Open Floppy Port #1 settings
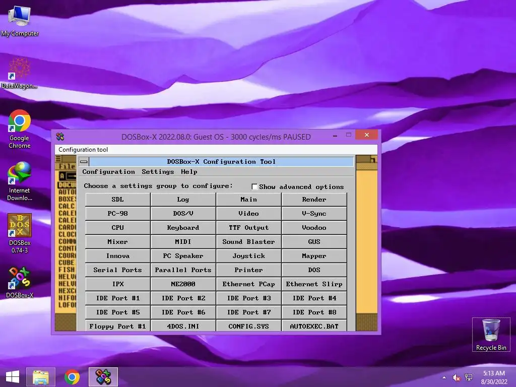Image resolution: width=516 pixels, height=387 pixels. [117, 326]
